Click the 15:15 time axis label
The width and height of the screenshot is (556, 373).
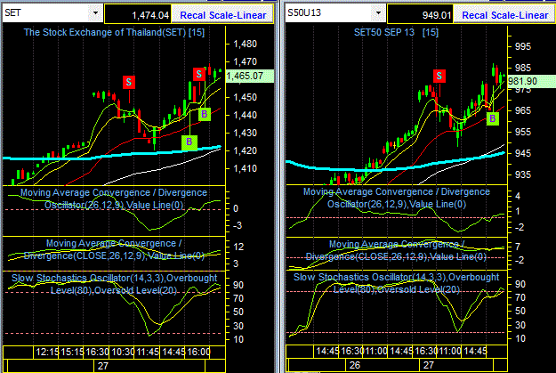click(x=72, y=352)
